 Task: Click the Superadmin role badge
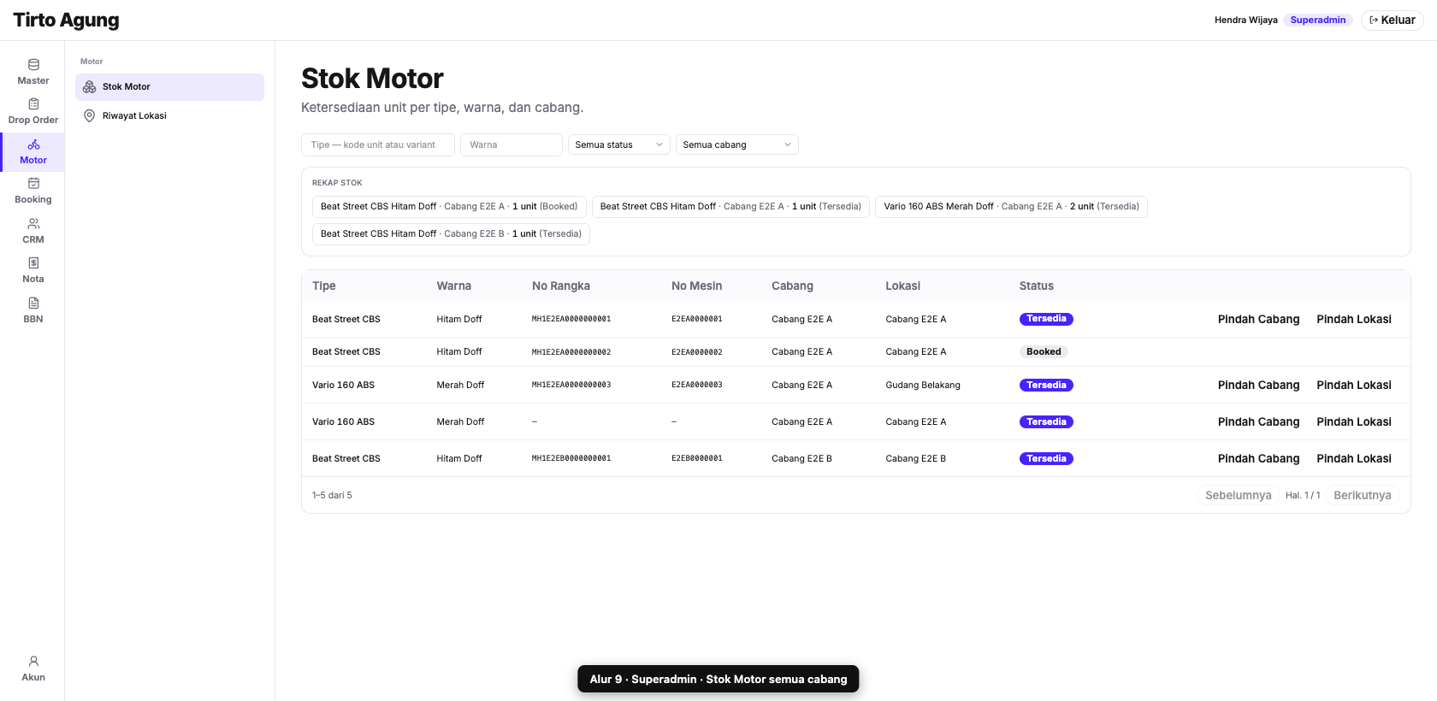(1318, 21)
